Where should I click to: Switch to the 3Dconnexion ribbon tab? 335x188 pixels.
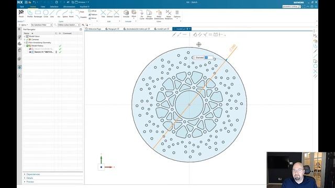pyautogui.click(x=69, y=7)
